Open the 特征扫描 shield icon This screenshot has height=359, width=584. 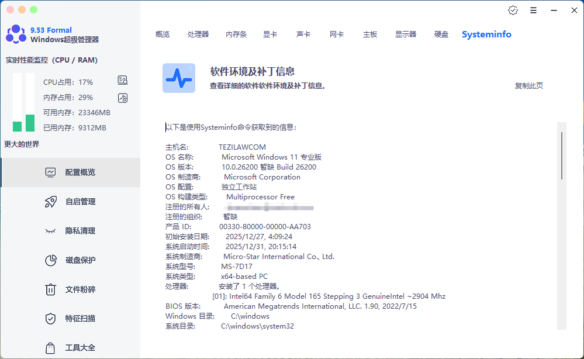(x=51, y=318)
